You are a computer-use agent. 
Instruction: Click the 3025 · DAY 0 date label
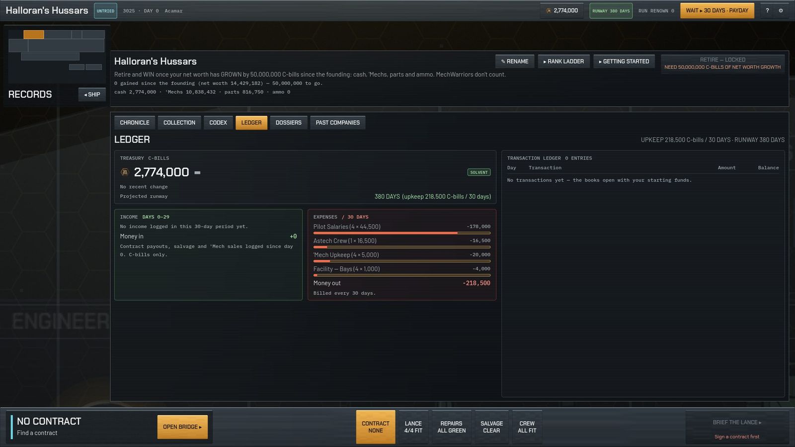click(141, 11)
